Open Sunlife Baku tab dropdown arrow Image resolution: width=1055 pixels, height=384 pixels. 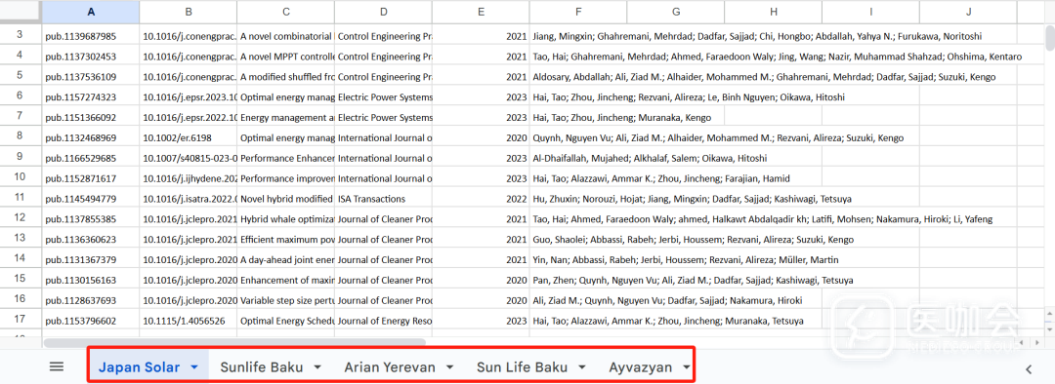[317, 367]
